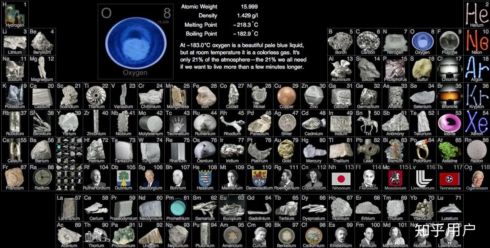Viewport: 490px width, 248px height.
Task: Select the Bismuth crystal tile
Action: pyautogui.click(x=395, y=150)
